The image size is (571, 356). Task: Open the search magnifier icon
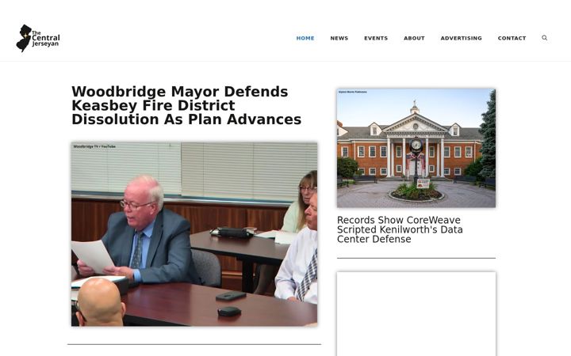(x=544, y=38)
